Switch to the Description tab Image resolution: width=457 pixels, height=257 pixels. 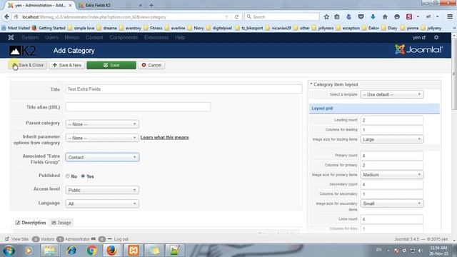coord(31,223)
